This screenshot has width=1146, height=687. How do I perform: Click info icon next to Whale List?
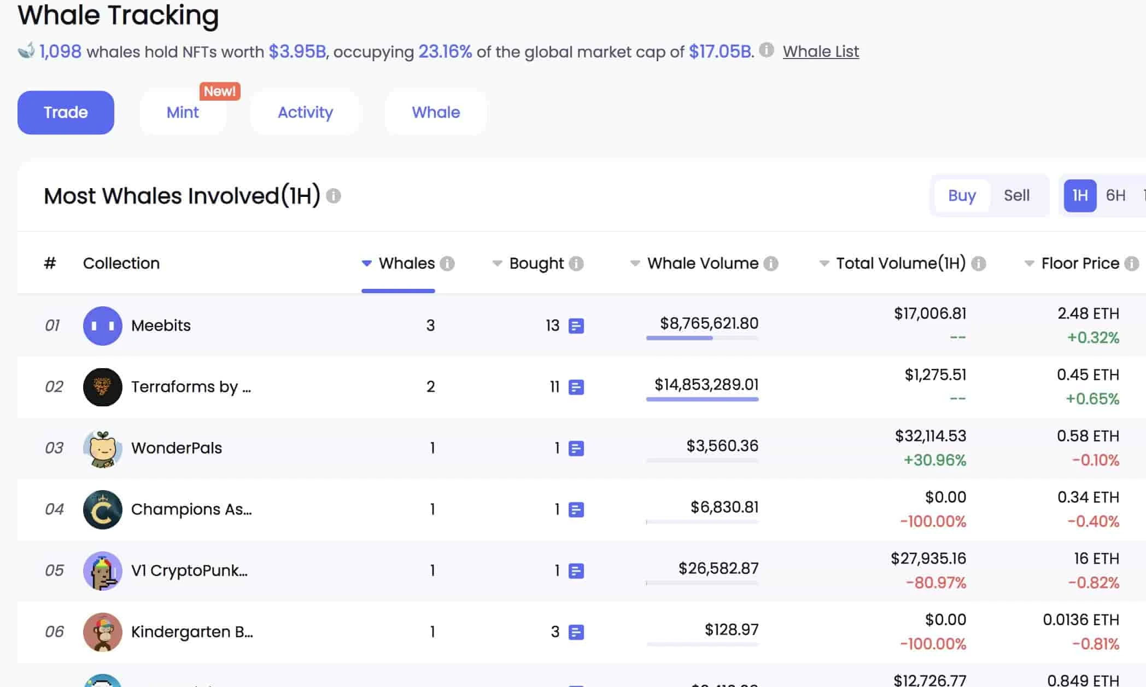[767, 50]
